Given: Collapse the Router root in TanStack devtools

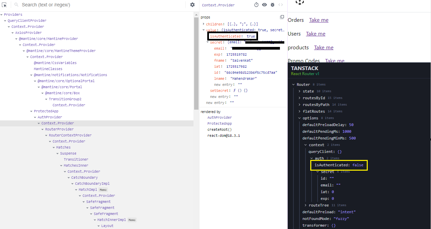Looking at the screenshot, I should click(x=294, y=84).
